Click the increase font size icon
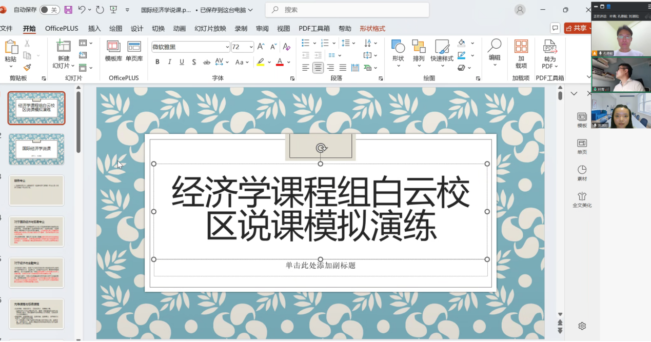This screenshot has height=342, width=651. [261, 47]
